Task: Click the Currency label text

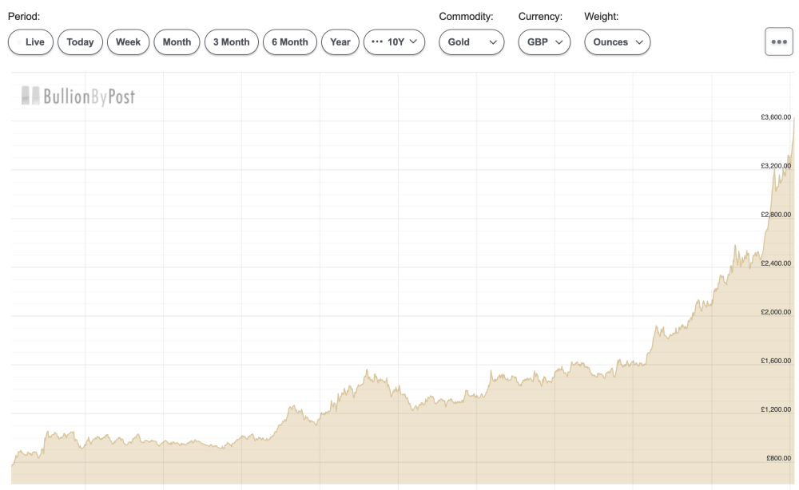Action: [540, 16]
